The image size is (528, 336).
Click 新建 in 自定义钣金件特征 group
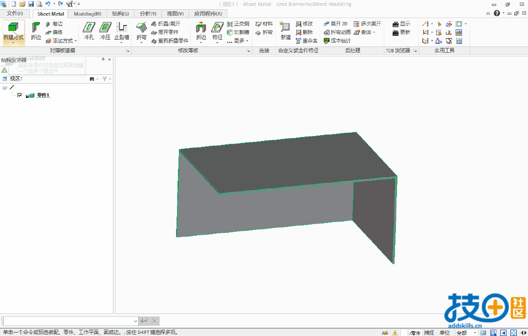[x=286, y=31]
